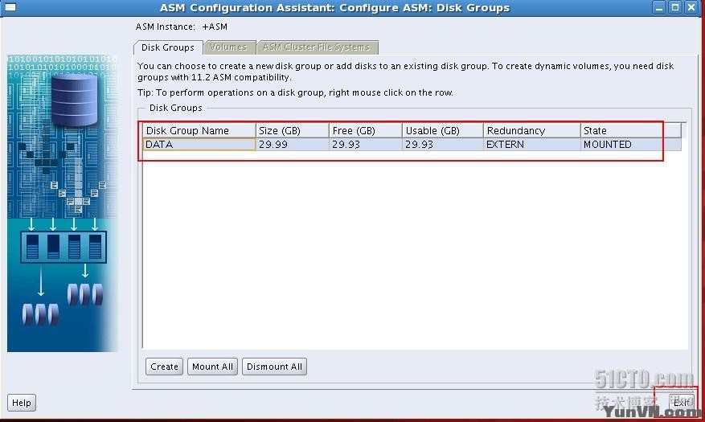Image resolution: width=705 pixels, height=422 pixels.
Task: Sort by Free (GB) column header
Action: [365, 130]
